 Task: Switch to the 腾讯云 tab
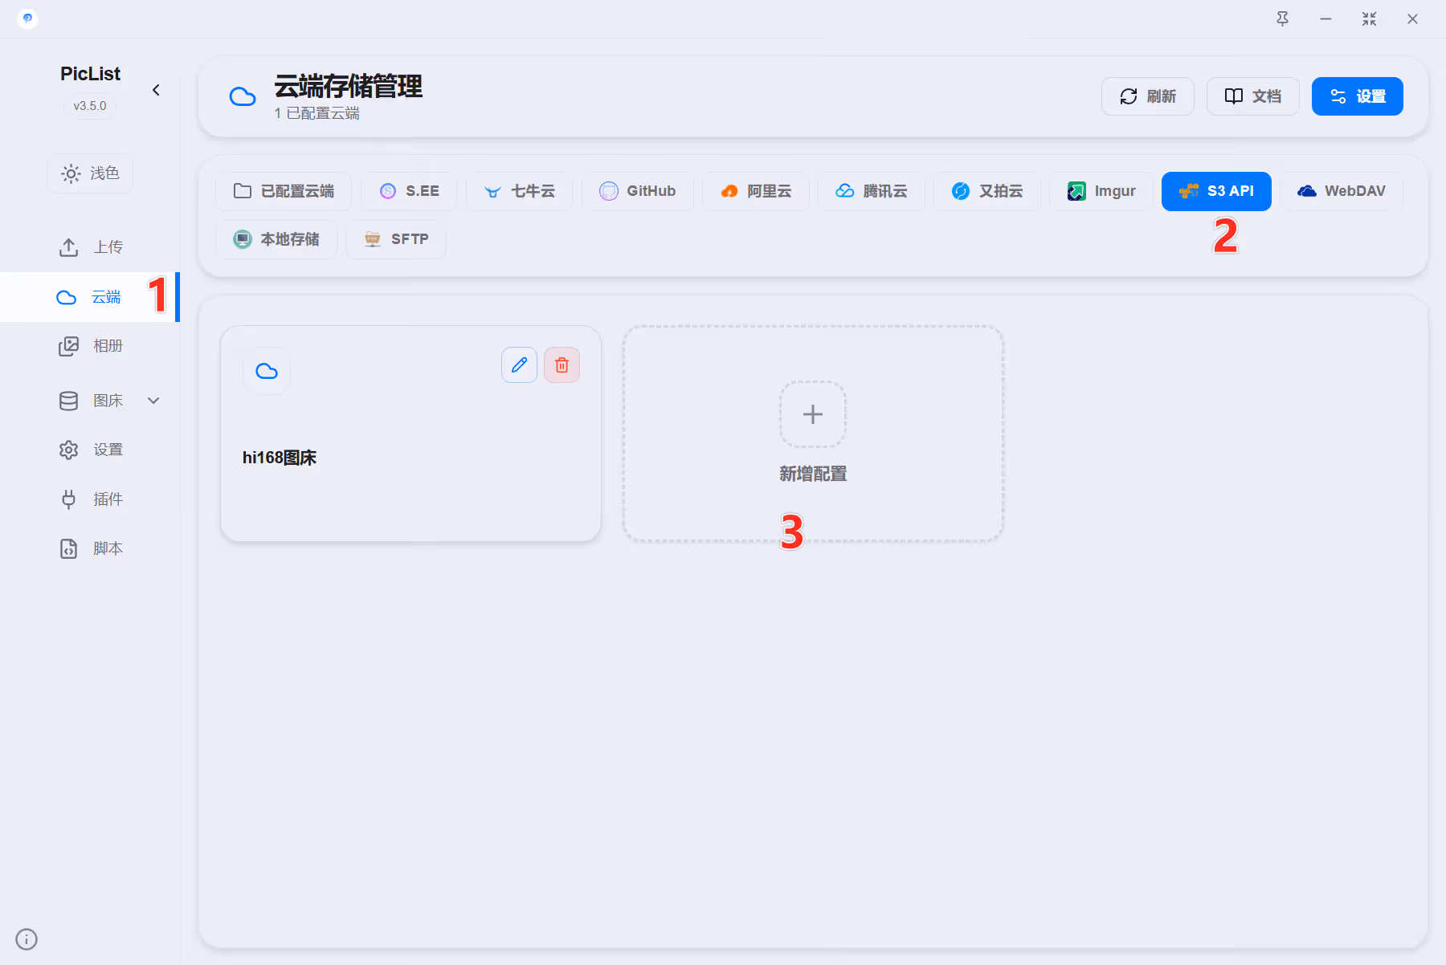tap(872, 191)
